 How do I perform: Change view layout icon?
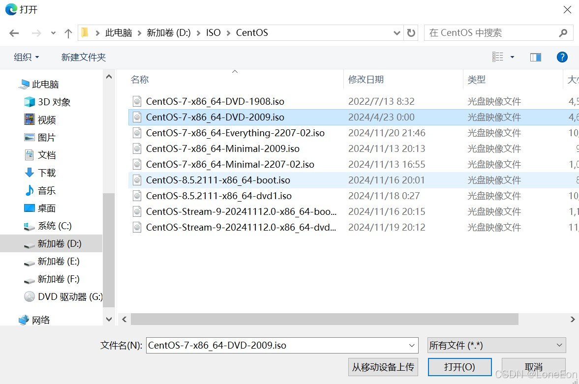coord(497,57)
